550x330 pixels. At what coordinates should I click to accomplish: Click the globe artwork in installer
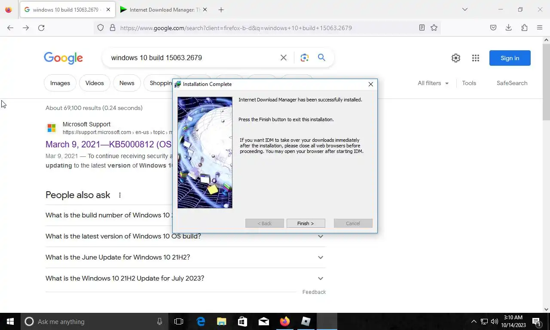[x=205, y=153]
